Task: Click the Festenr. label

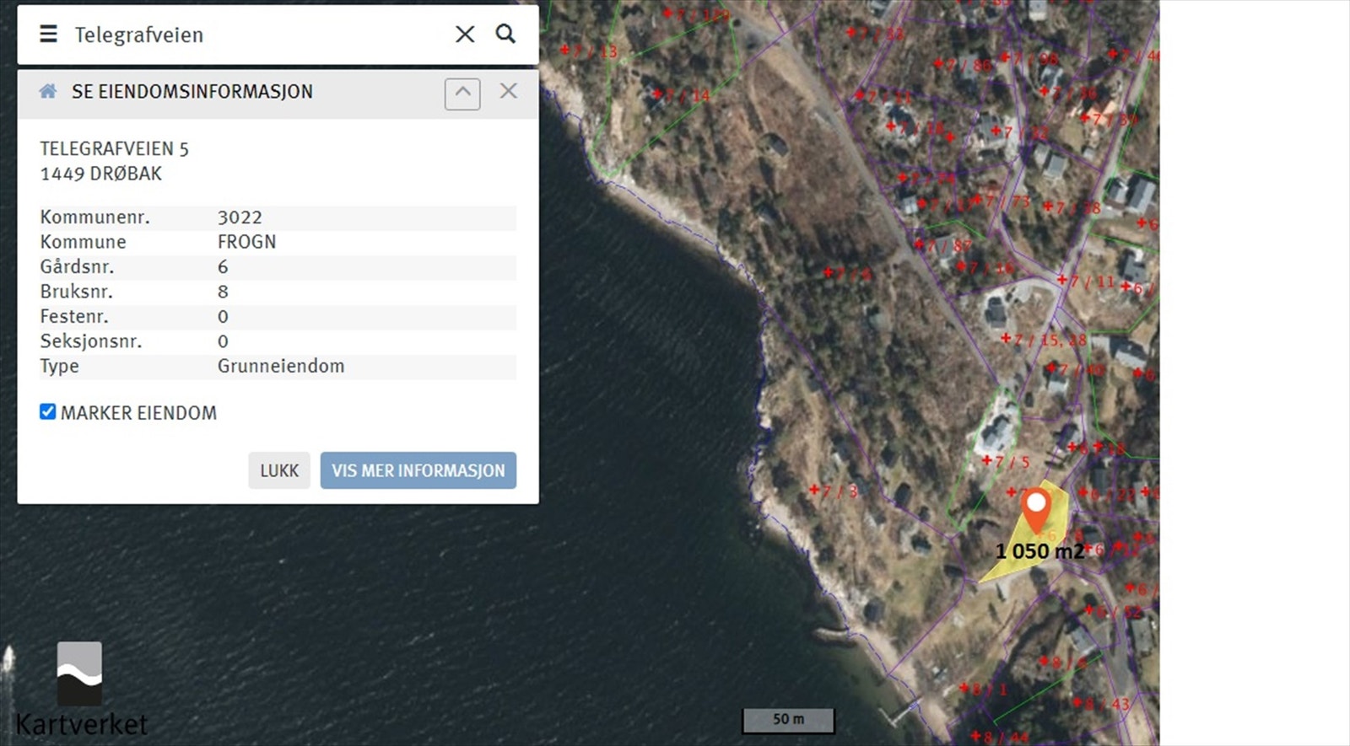Action: [x=74, y=317]
